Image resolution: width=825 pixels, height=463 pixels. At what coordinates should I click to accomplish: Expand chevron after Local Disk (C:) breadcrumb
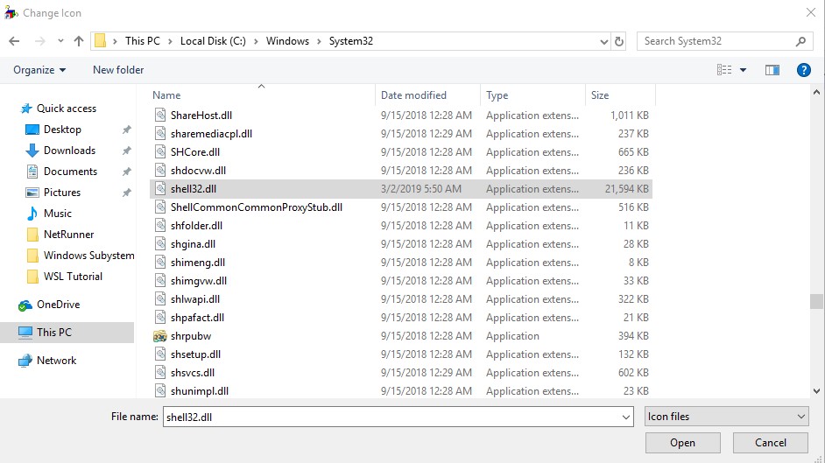(x=256, y=41)
